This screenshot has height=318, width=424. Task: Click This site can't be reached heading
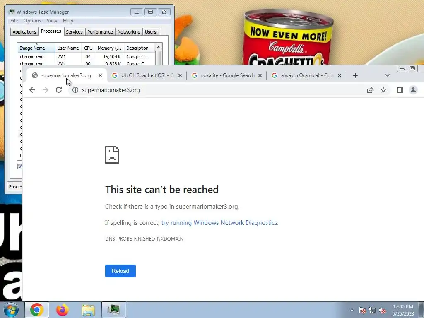click(162, 190)
